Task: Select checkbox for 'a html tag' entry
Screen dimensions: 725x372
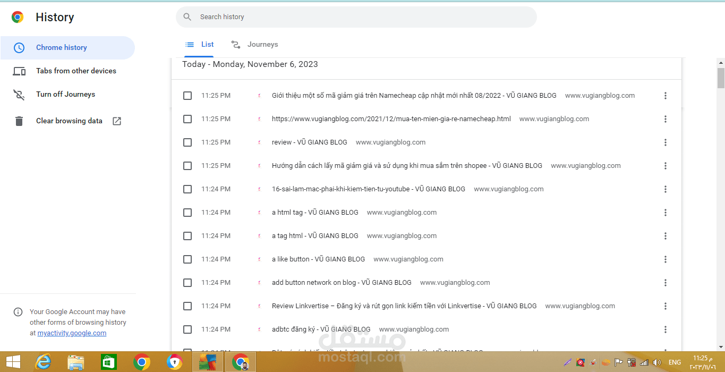Action: pyautogui.click(x=187, y=213)
